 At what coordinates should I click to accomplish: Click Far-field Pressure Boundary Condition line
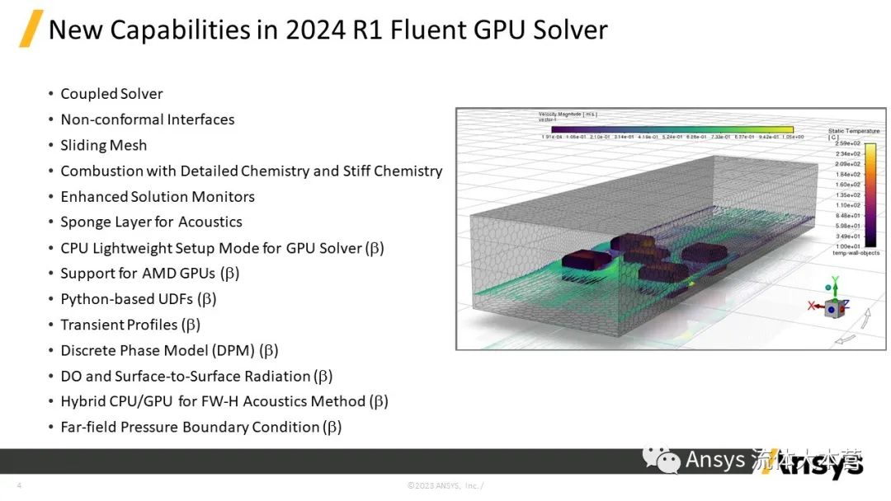click(201, 427)
